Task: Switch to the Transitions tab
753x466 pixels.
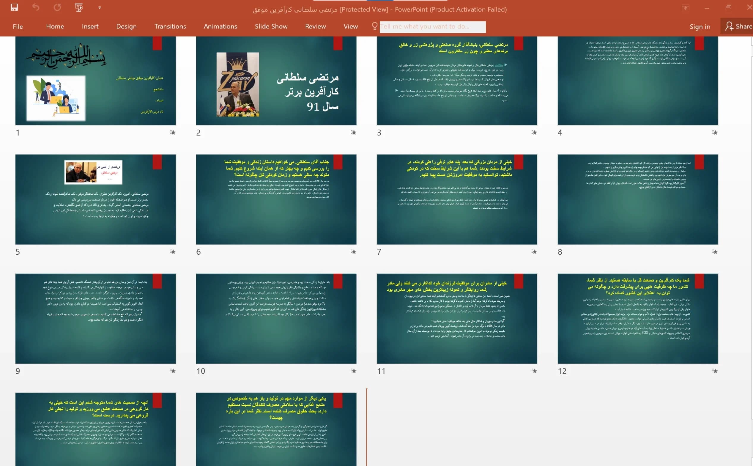Action: click(x=170, y=26)
